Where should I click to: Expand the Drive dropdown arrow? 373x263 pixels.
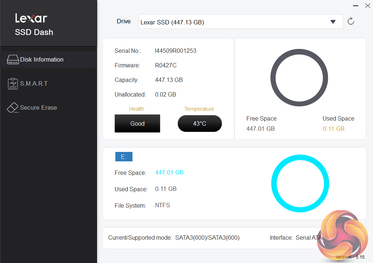coord(333,22)
